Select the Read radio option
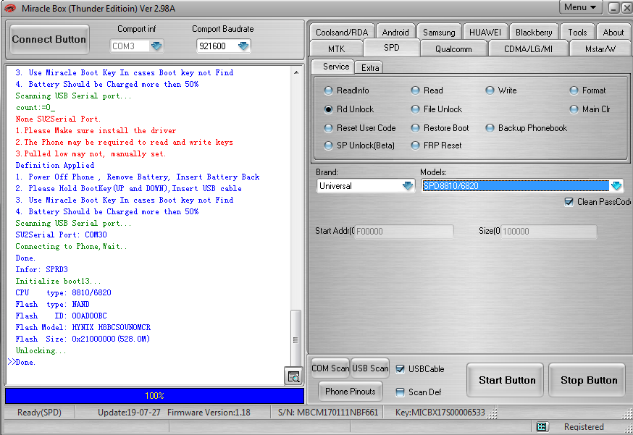 tap(427, 90)
